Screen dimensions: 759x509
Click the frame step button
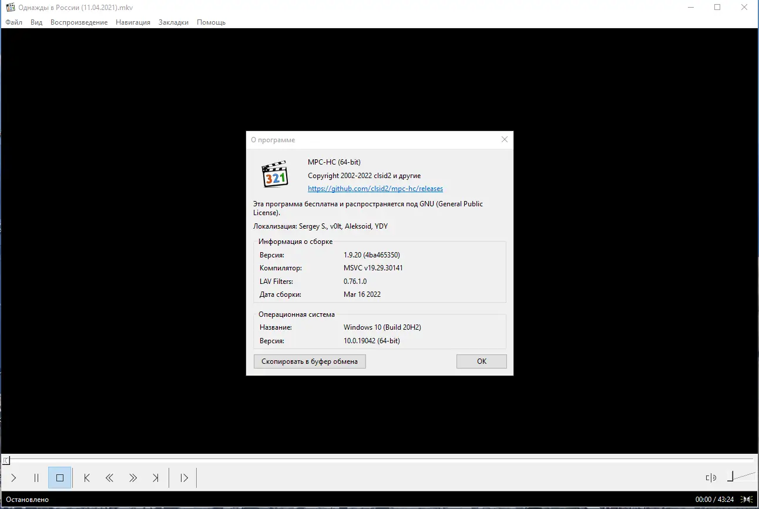click(183, 478)
